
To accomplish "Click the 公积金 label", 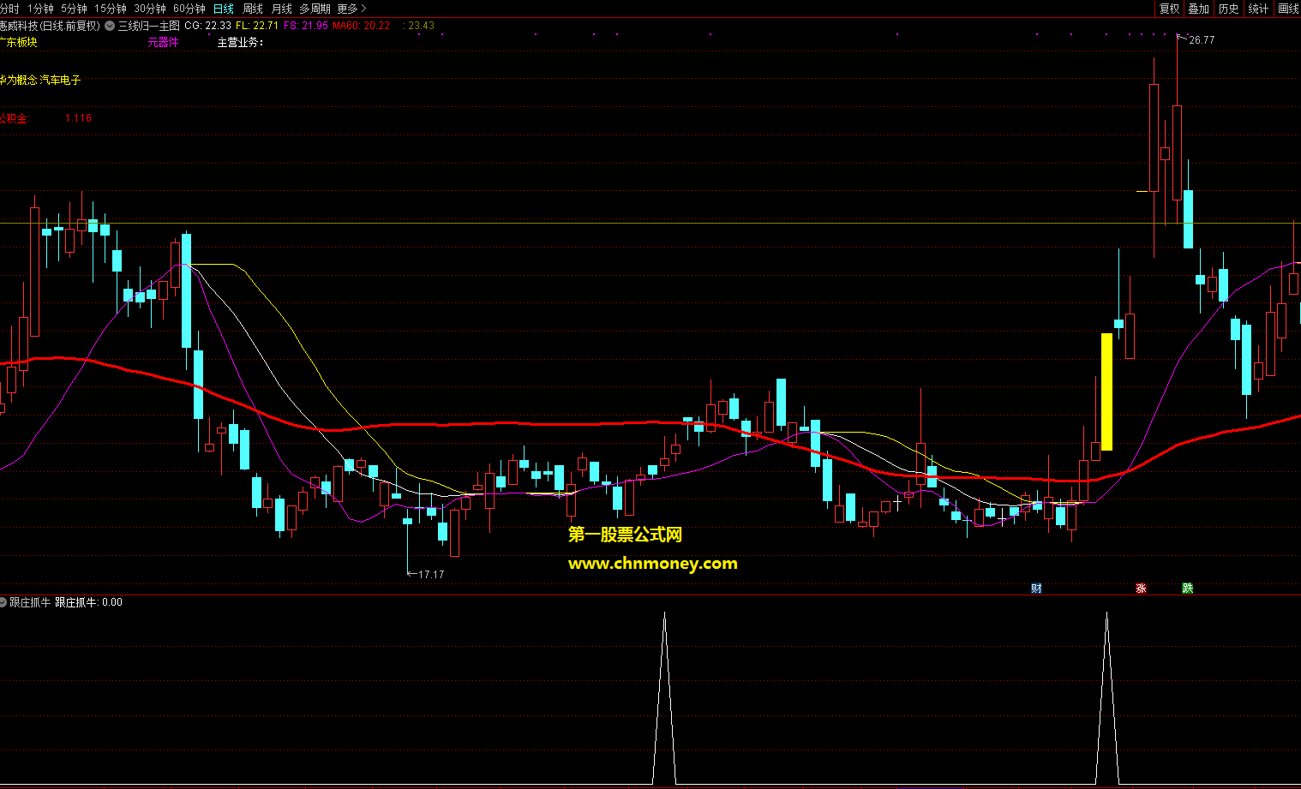I will coord(14,118).
